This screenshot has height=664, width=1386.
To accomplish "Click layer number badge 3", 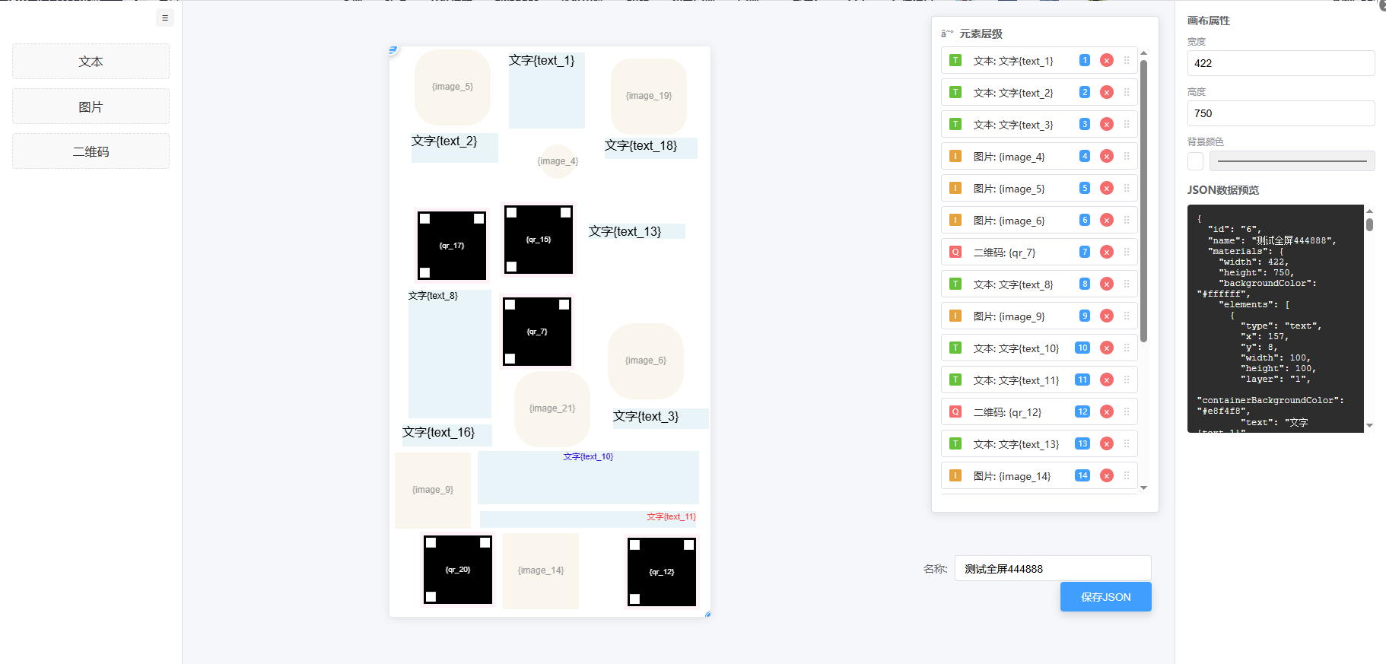I will pos(1085,124).
